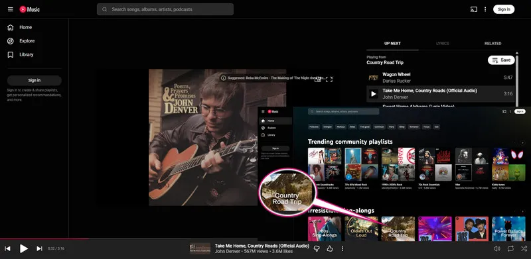Select Home in the inset window sidebar
This screenshot has width=531, height=259.
tap(275, 121)
